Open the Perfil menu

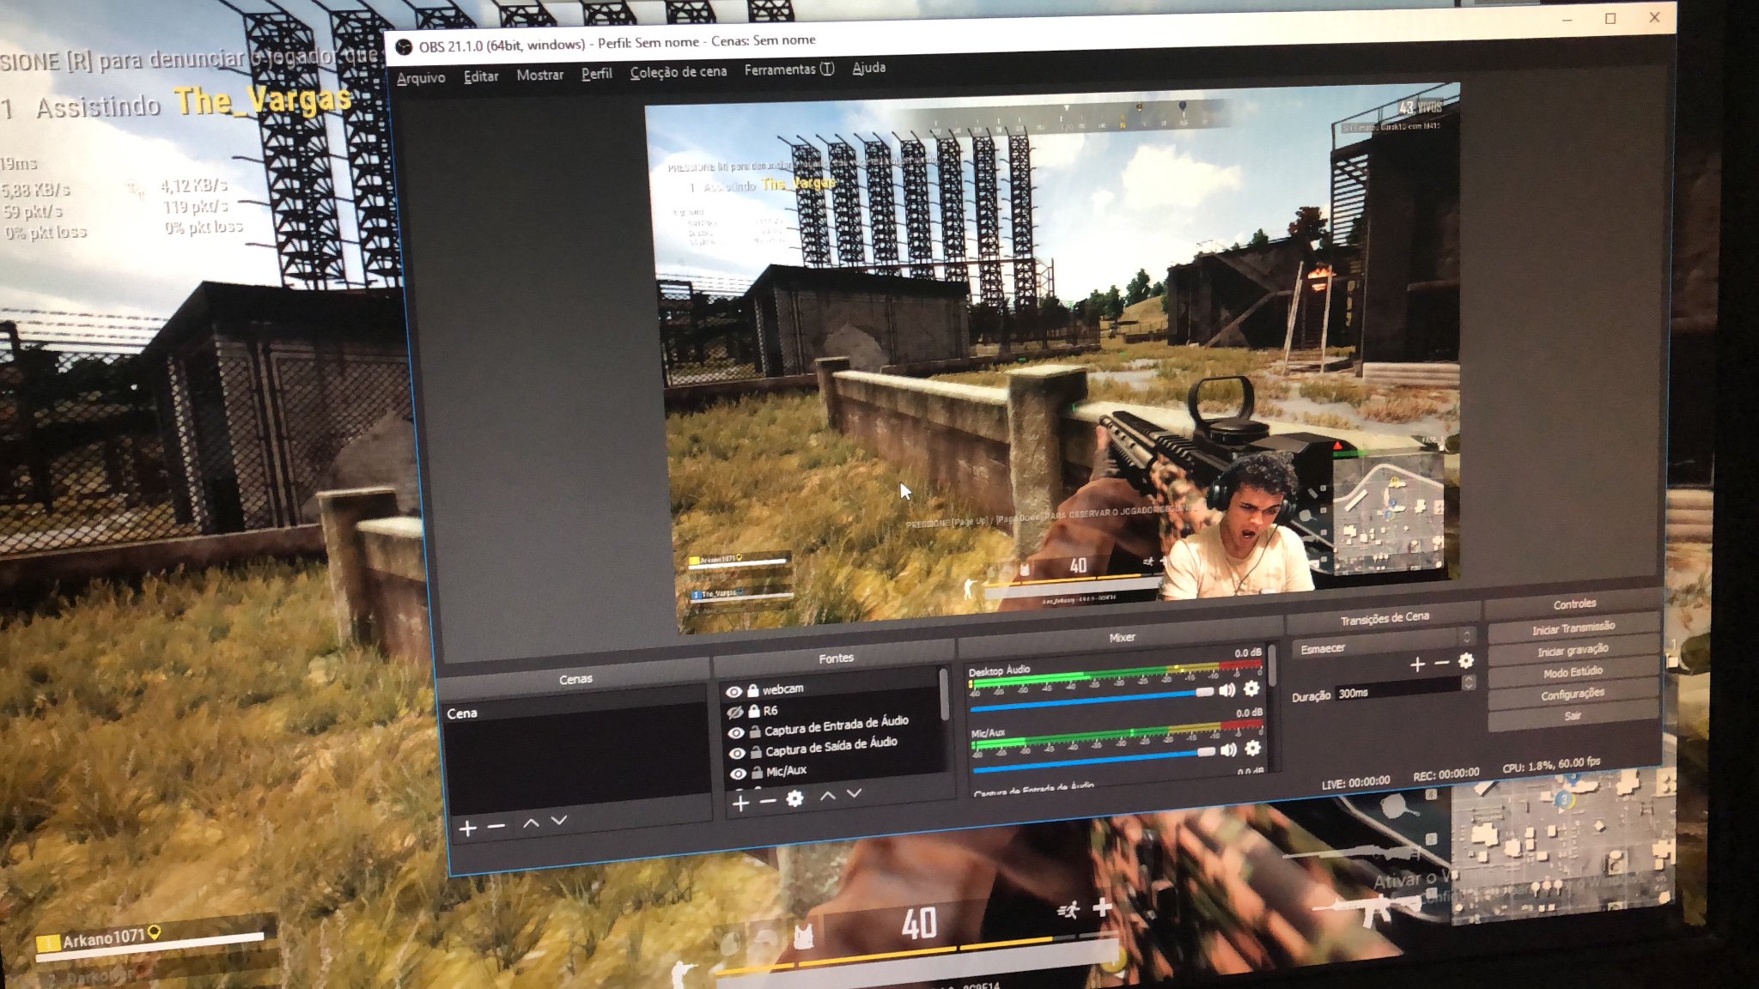point(597,74)
